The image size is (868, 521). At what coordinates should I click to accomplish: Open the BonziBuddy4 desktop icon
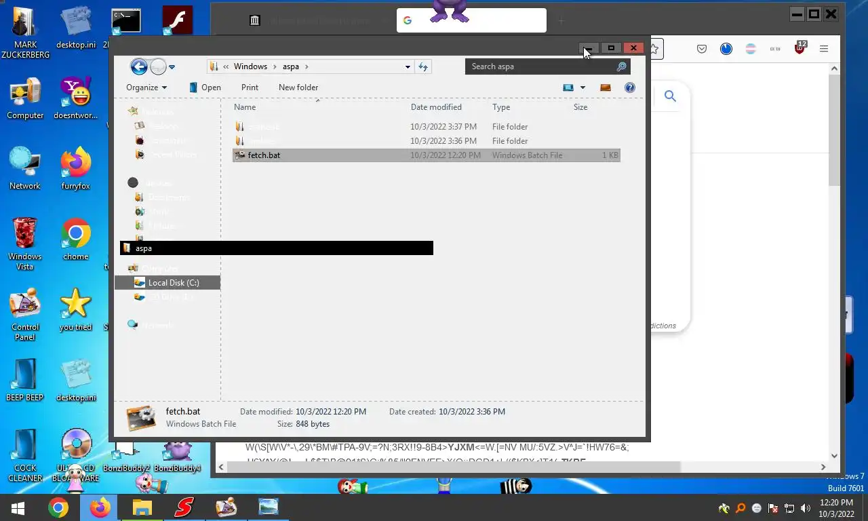pos(177,456)
